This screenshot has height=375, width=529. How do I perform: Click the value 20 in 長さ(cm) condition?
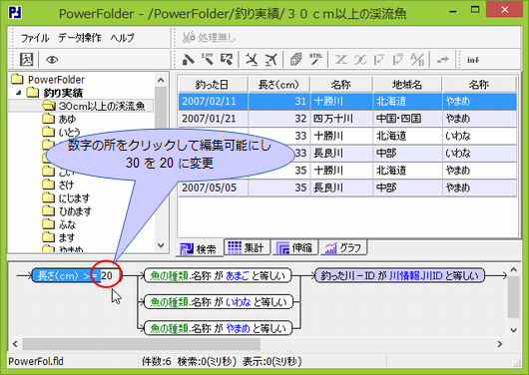click(107, 275)
